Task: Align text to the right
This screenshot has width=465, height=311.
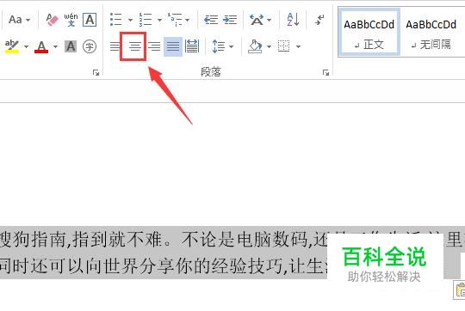Action: pos(154,46)
